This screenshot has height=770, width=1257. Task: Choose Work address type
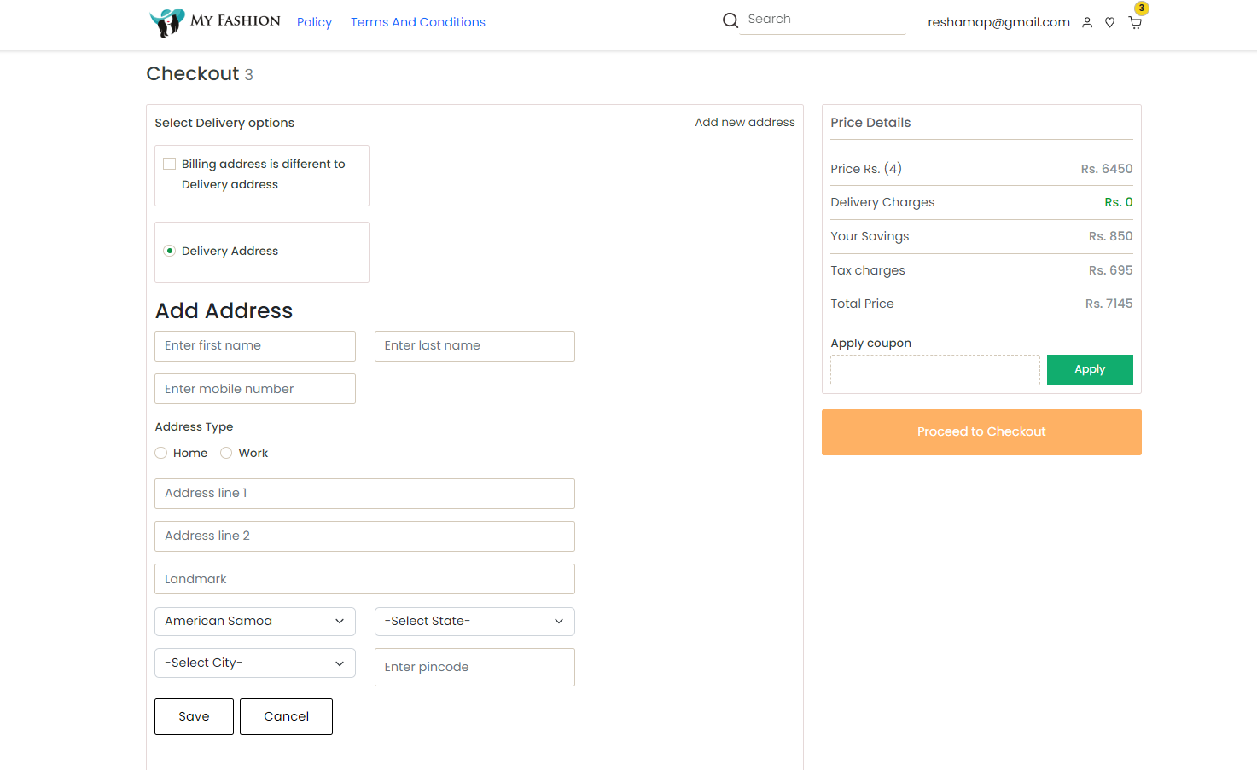click(x=226, y=453)
